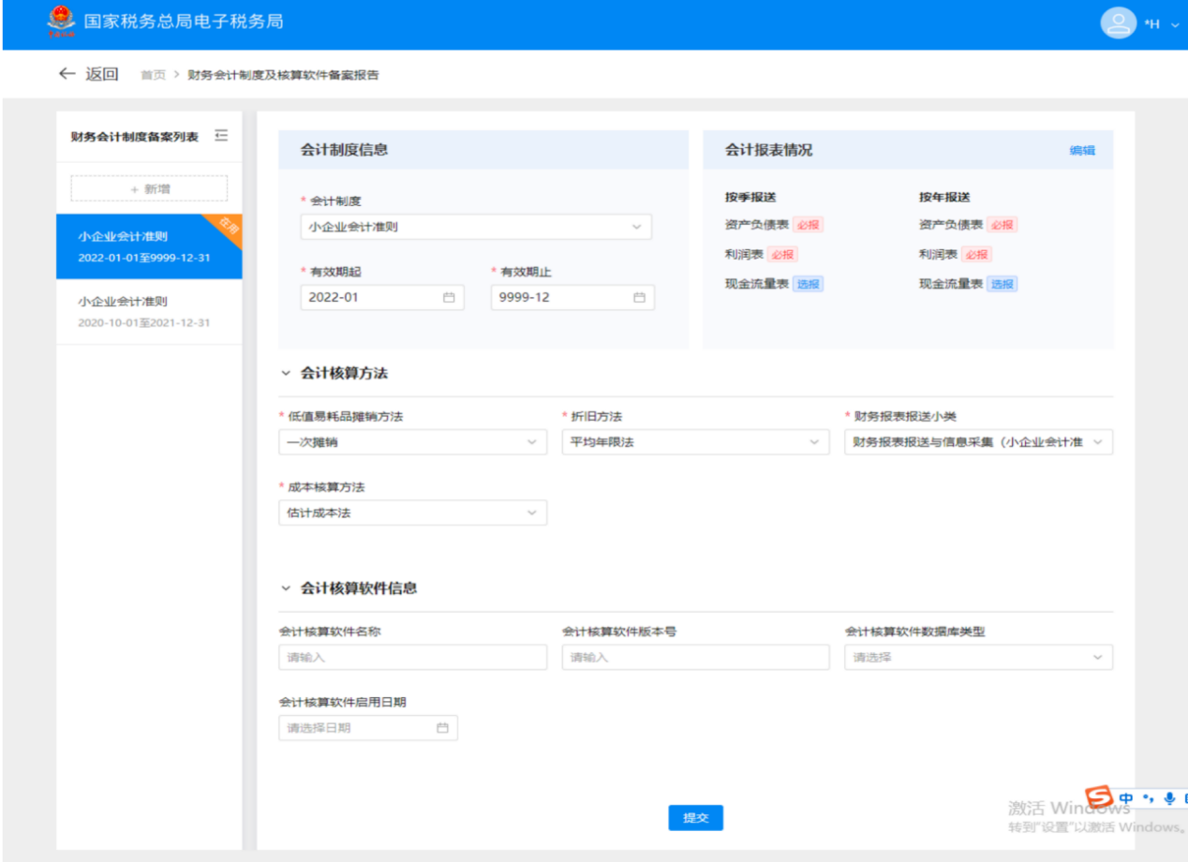Click the 按年报送 heading

coord(944,197)
